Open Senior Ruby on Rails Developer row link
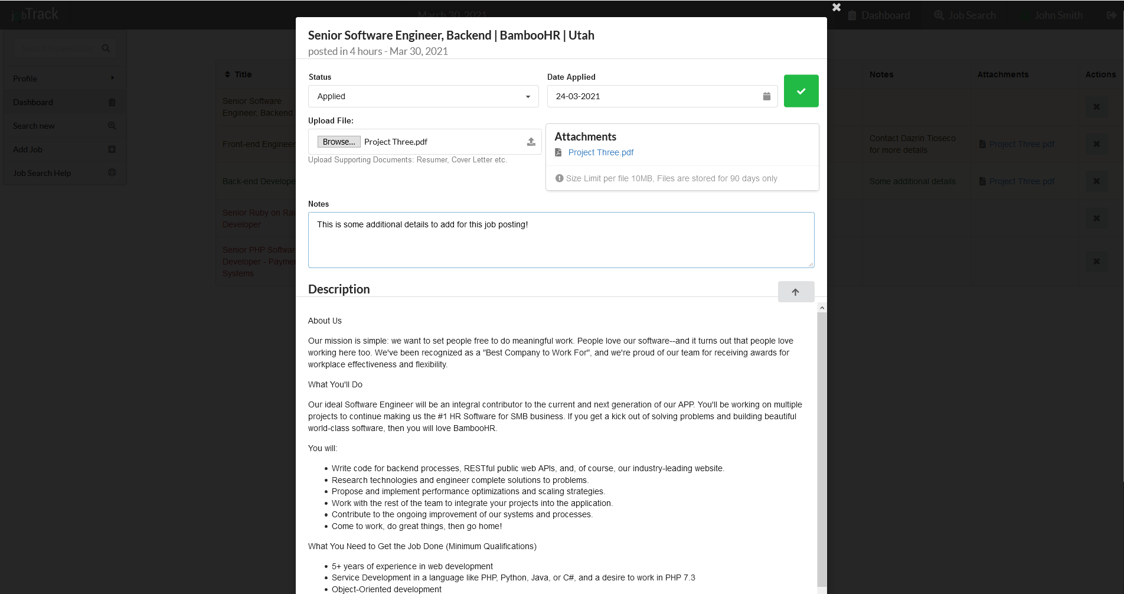Image resolution: width=1124 pixels, height=594 pixels. pyautogui.click(x=259, y=218)
